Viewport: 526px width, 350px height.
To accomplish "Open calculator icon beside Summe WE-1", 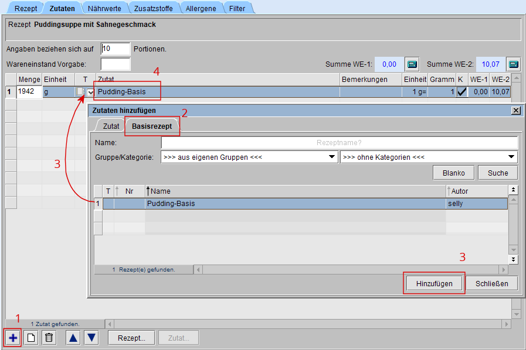I will [412, 64].
